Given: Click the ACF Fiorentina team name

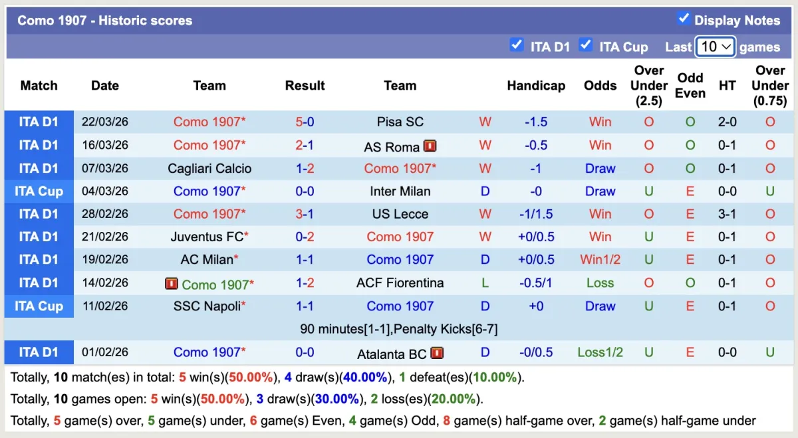Looking at the screenshot, I should click(400, 283).
